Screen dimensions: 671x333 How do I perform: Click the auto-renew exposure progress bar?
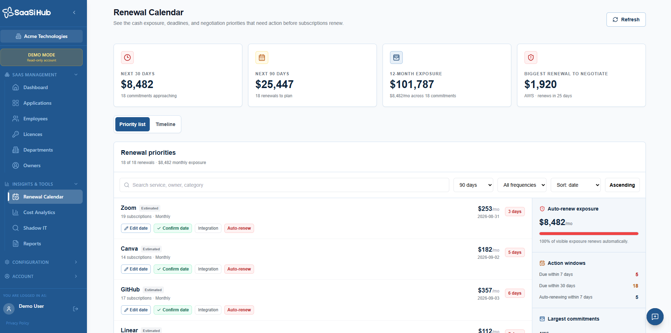[x=589, y=234]
